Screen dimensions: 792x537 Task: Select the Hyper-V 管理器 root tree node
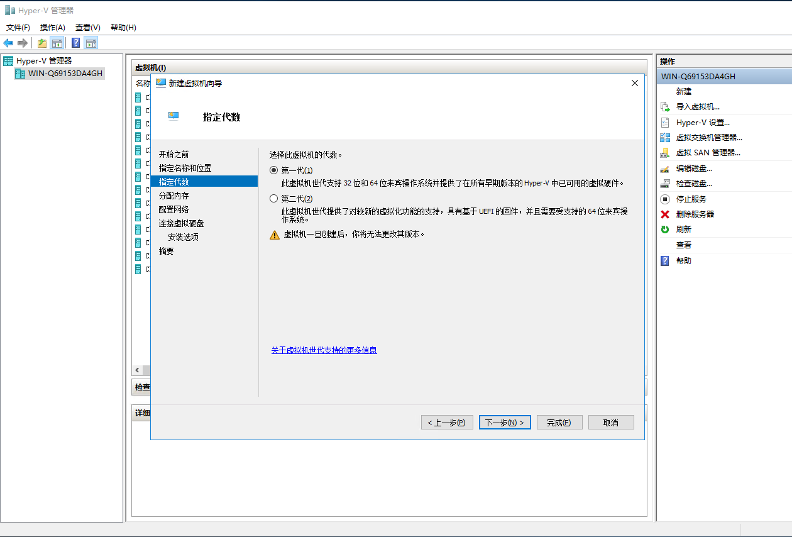44,61
